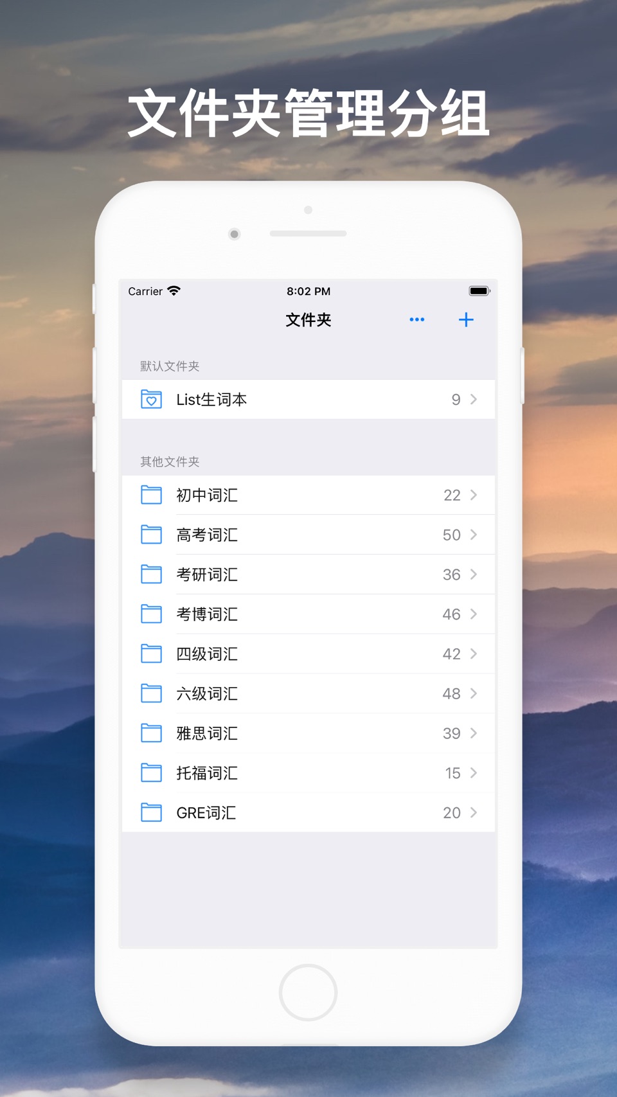Tap the battery indicator in status bar

[479, 291]
